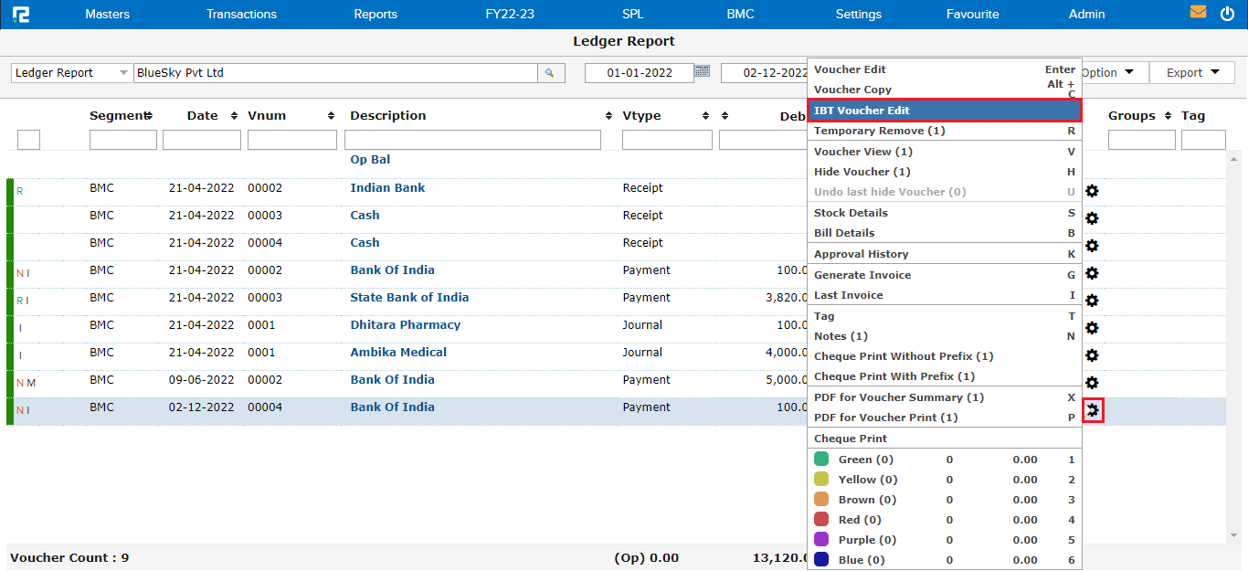This screenshot has width=1248, height=571.
Task: Click the Description filter input field
Action: pyautogui.click(x=472, y=140)
